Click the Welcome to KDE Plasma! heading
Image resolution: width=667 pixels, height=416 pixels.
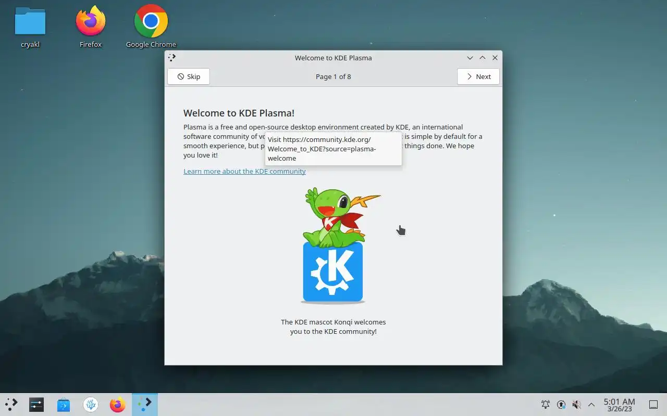pos(239,113)
